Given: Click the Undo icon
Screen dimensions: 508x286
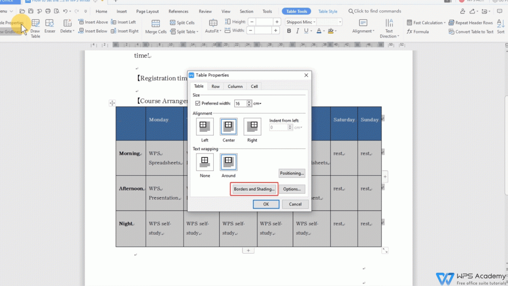Looking at the screenshot, I should click(x=65, y=11).
